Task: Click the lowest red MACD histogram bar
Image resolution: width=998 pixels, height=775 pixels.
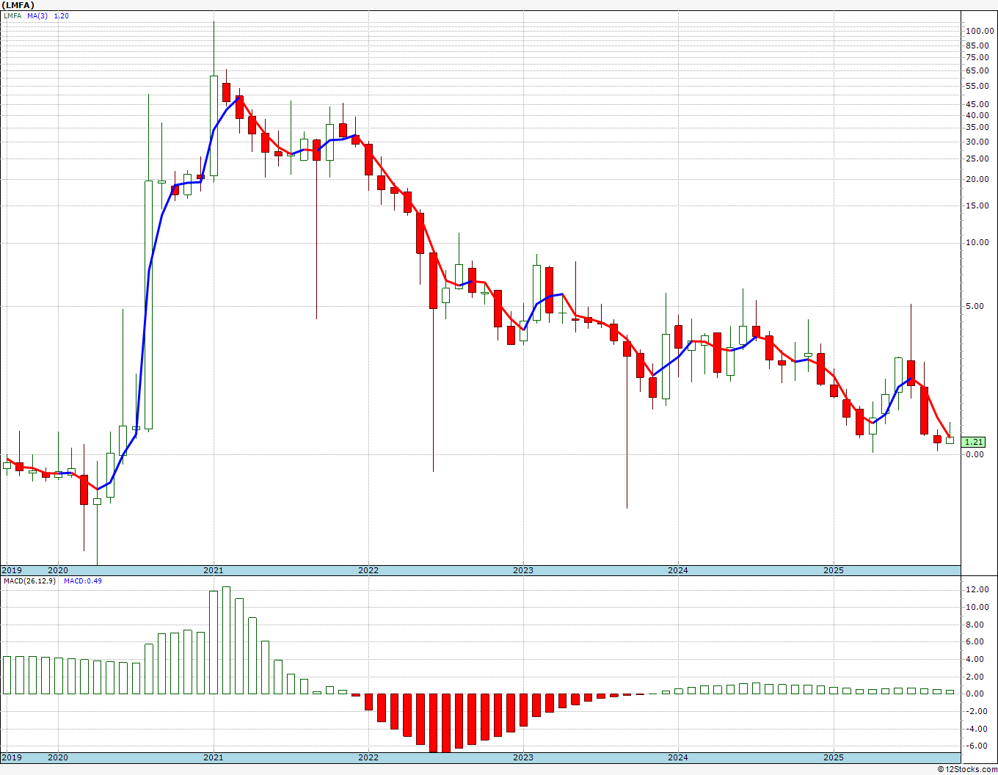Action: pyautogui.click(x=445, y=723)
